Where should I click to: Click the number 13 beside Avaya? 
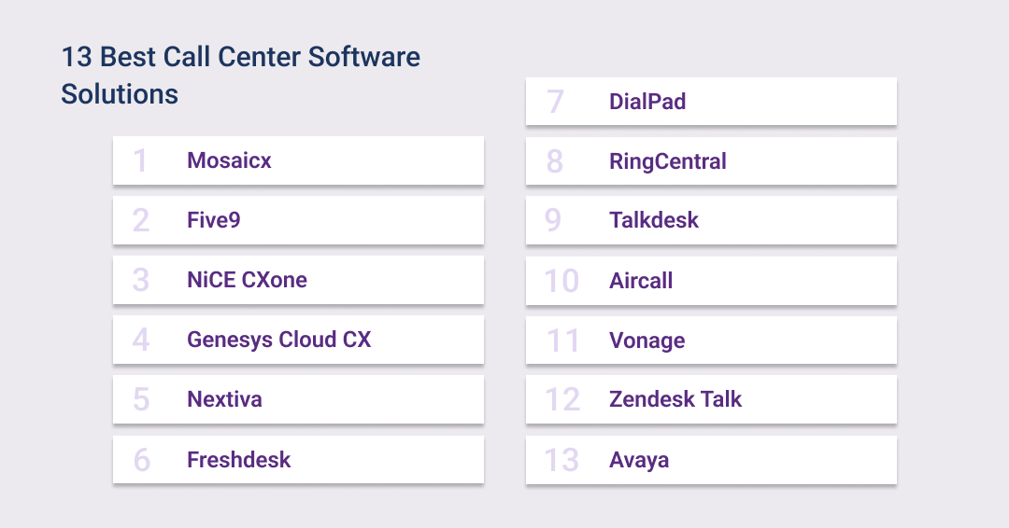click(x=562, y=460)
